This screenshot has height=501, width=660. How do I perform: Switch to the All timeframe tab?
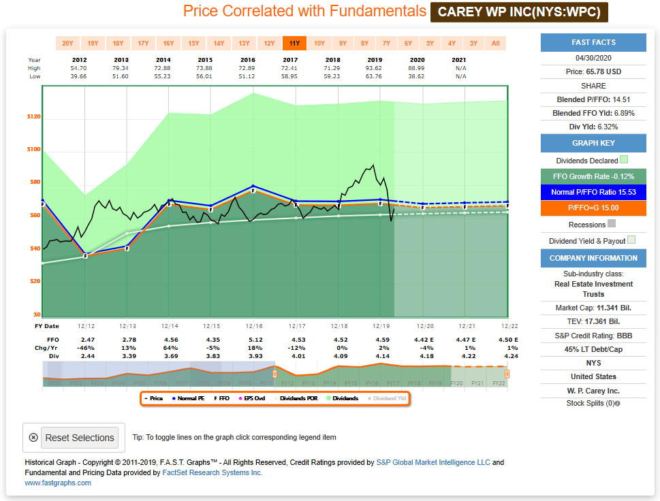495,42
